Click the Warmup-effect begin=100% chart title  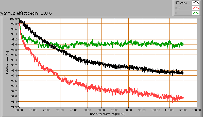click(x=26, y=13)
